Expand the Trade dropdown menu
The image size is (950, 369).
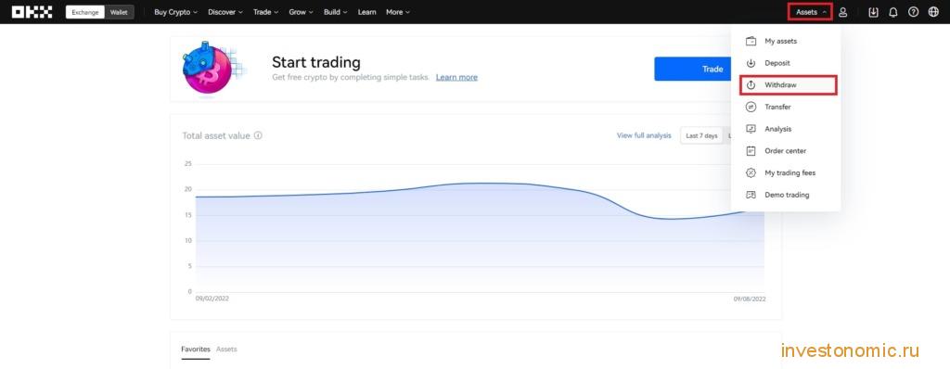click(x=266, y=12)
